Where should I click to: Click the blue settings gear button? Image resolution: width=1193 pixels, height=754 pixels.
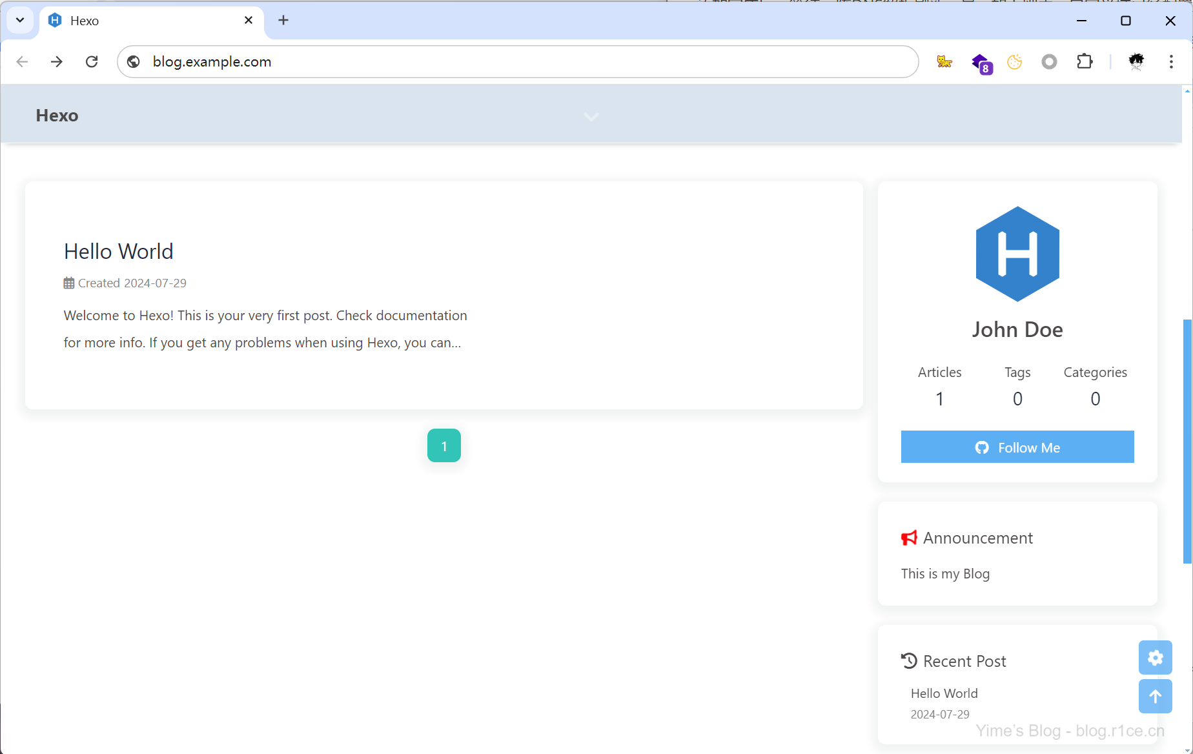pyautogui.click(x=1155, y=657)
